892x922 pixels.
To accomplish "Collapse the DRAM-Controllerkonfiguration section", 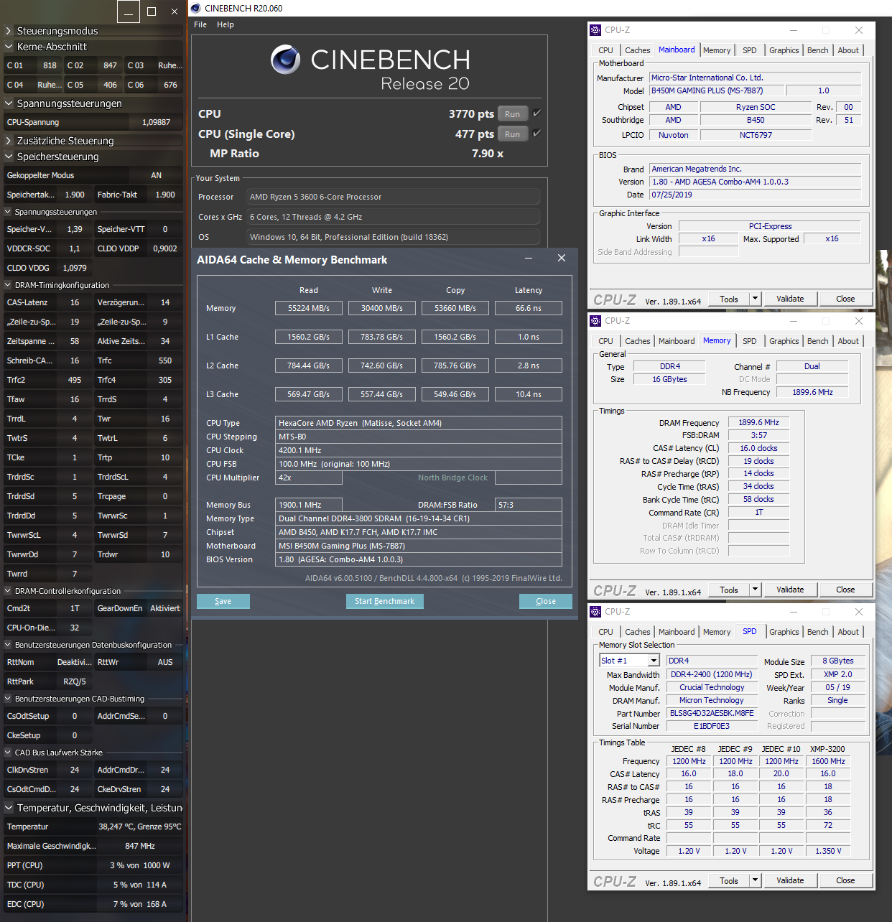I will pos(8,591).
